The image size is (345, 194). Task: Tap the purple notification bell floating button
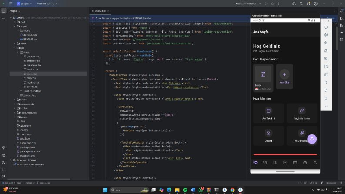pyautogui.click(x=312, y=139)
